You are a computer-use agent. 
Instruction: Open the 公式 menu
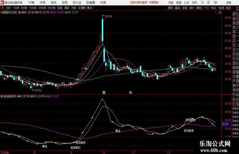coord(187,3)
